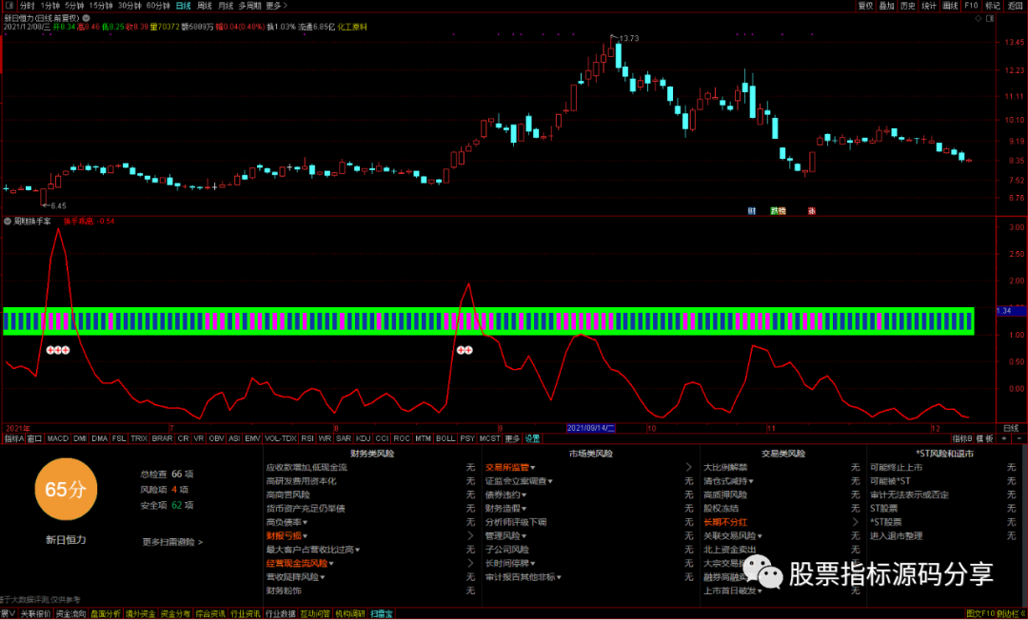Click the 历史 history button
1028x620 pixels.
point(908,6)
